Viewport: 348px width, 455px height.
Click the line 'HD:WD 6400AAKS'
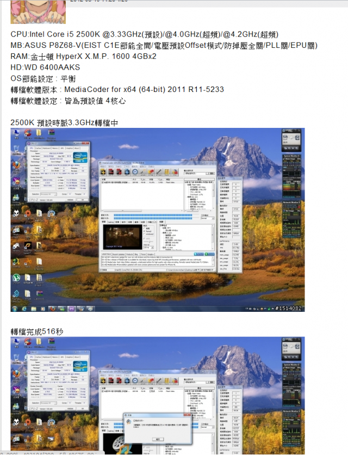click(45, 67)
